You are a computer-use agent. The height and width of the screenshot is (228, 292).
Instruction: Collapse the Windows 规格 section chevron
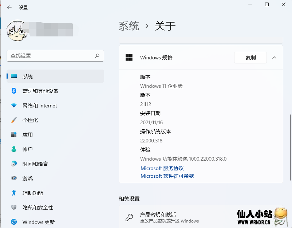pyautogui.click(x=274, y=58)
